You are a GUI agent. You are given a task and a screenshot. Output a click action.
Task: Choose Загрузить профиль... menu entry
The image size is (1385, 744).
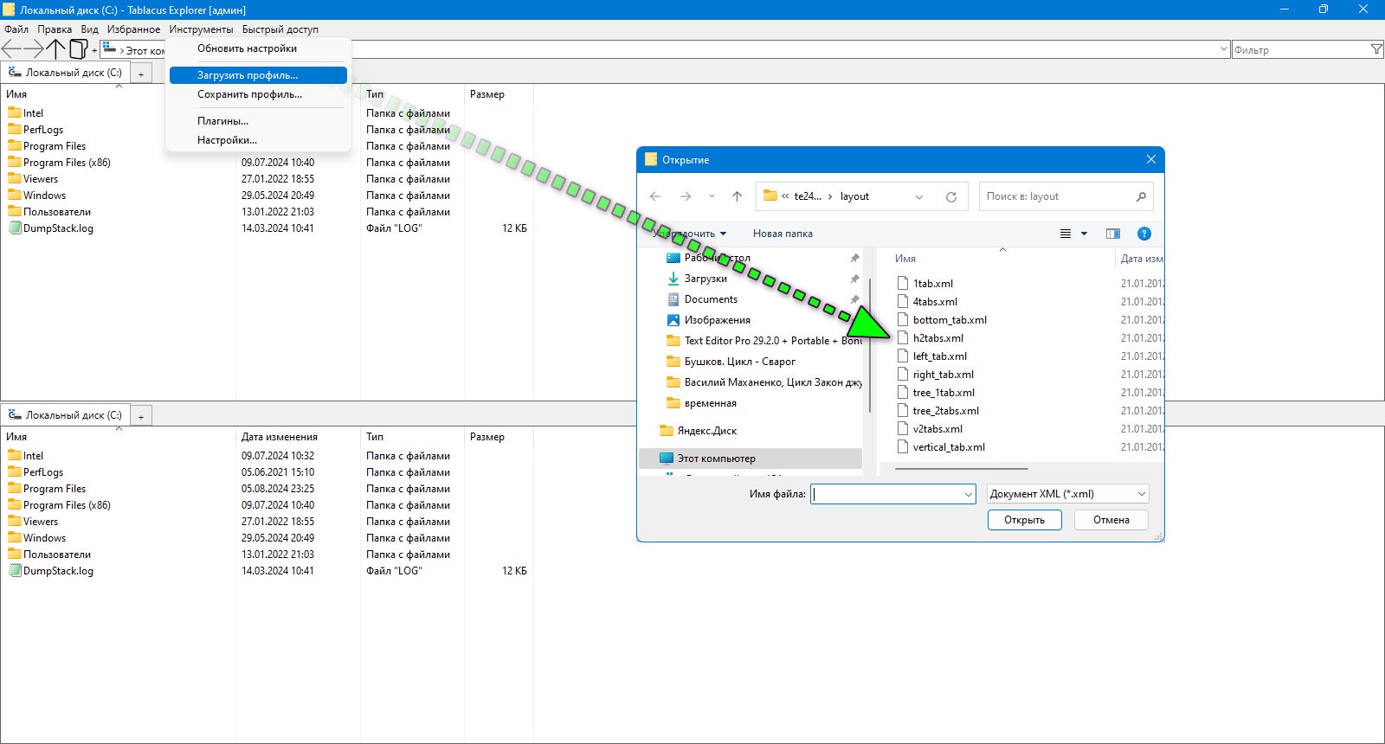[x=258, y=75]
